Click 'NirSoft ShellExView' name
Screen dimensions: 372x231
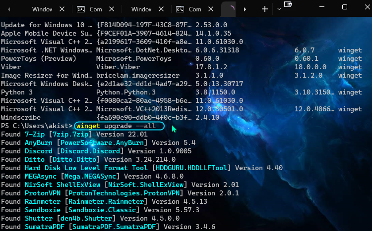62,185
